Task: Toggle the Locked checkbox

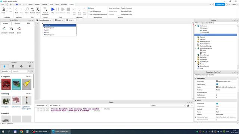Action: [217, 109]
